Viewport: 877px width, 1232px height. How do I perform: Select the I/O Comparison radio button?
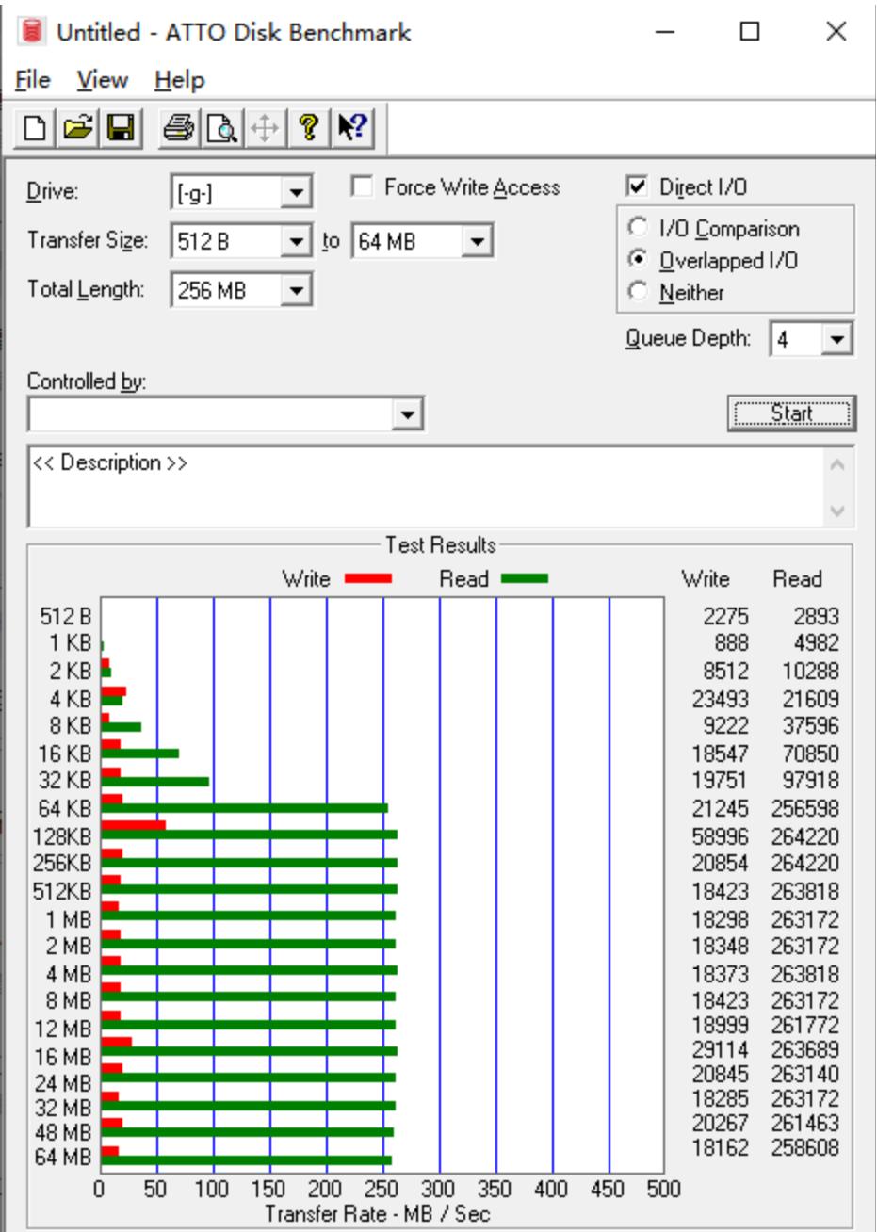(639, 229)
